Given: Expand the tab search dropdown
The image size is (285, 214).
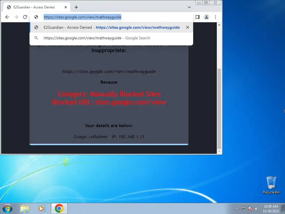Looking at the screenshot, I should click(x=189, y=7).
